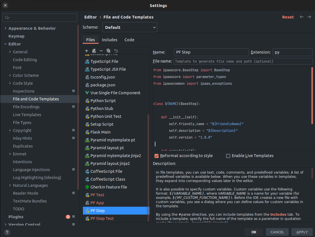This screenshot has width=315, height=237.
Task: Expand the Code Style tree node
Action: point(10,83)
